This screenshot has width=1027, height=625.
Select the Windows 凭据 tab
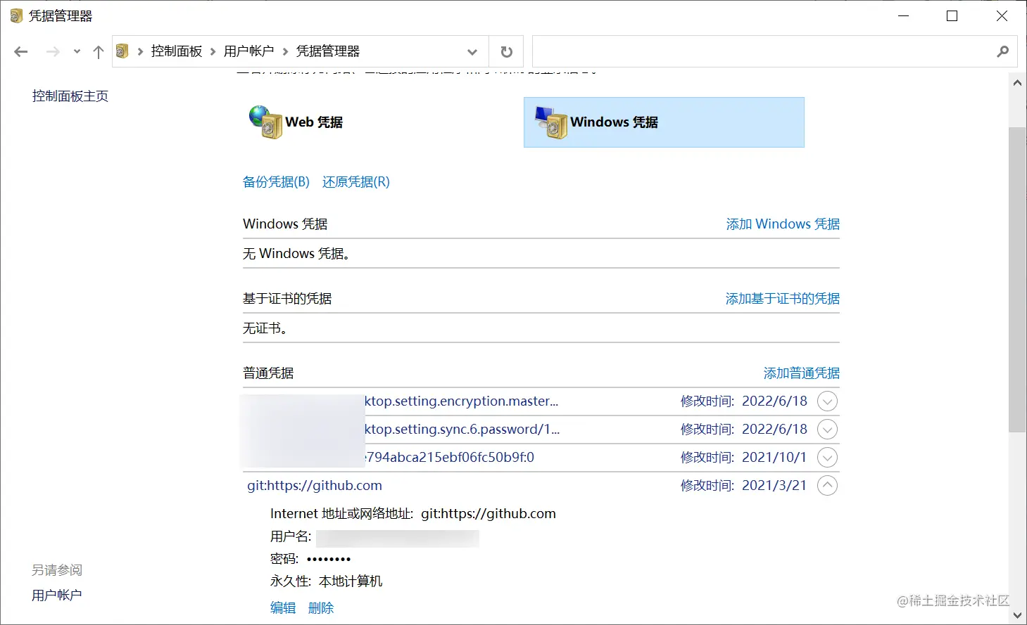(664, 122)
